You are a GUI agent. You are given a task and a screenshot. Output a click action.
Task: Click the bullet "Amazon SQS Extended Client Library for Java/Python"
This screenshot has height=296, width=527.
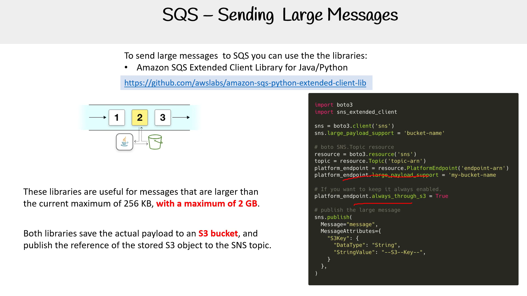pyautogui.click(x=242, y=67)
